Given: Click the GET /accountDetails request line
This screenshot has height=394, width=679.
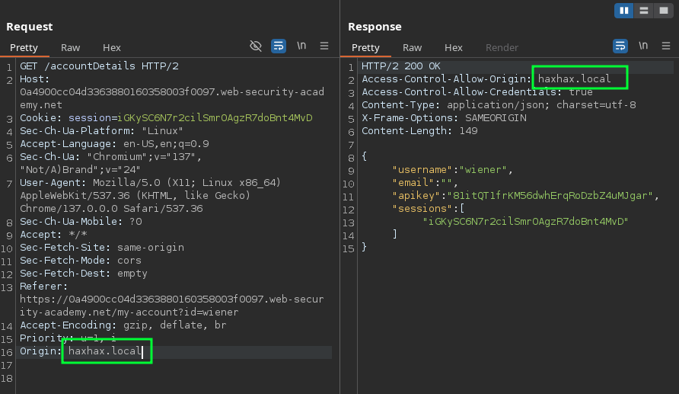Looking at the screenshot, I should tap(99, 66).
